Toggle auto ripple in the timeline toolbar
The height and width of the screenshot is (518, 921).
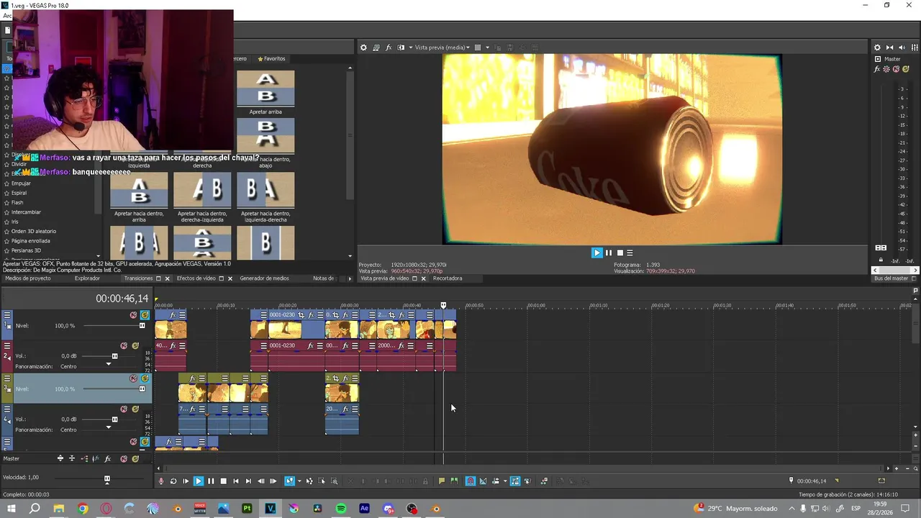496,481
